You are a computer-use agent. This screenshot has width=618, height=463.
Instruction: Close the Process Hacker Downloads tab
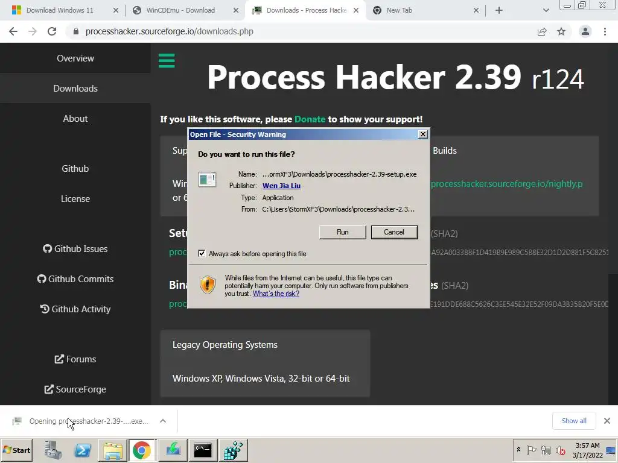pyautogui.click(x=356, y=10)
